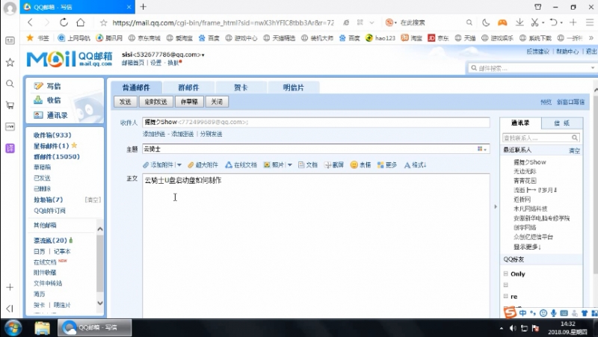Collapse the contacts side panel arrow
Image resolution: width=598 pixels, height=337 pixels.
click(x=496, y=207)
